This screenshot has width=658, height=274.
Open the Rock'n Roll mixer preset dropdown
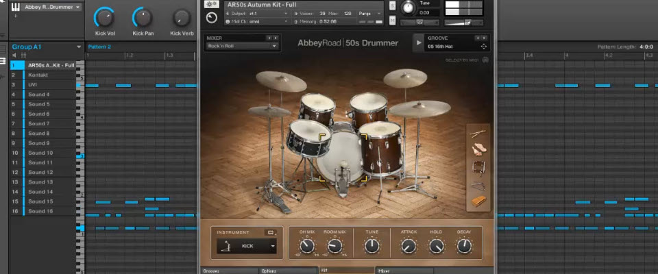242,46
